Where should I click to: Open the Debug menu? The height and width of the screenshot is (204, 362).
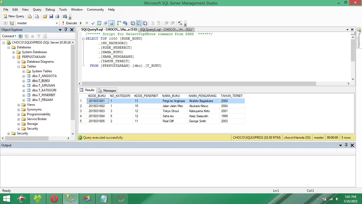50,10
